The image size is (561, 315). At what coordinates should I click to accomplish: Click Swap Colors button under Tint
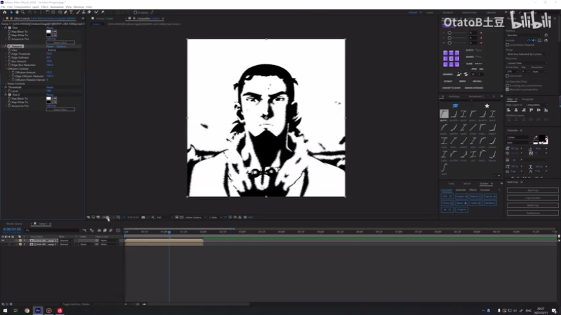(x=61, y=43)
